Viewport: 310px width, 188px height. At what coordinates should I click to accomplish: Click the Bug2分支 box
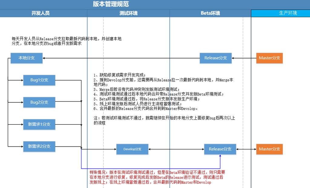click(39, 102)
